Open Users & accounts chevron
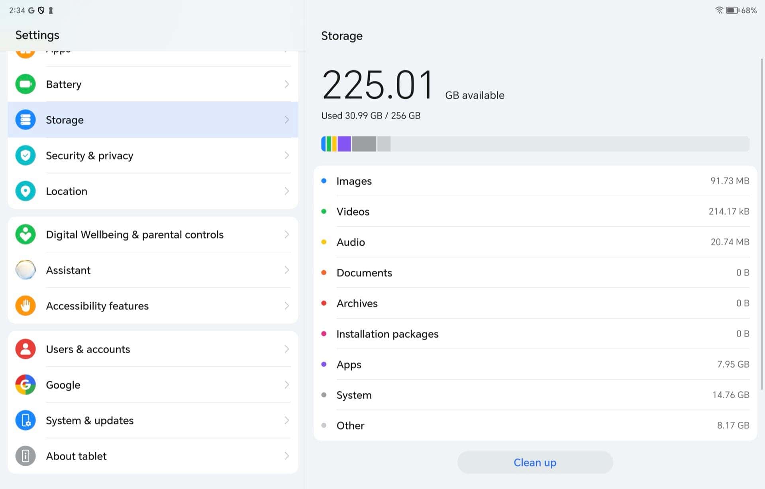Image resolution: width=765 pixels, height=489 pixels. [286, 349]
